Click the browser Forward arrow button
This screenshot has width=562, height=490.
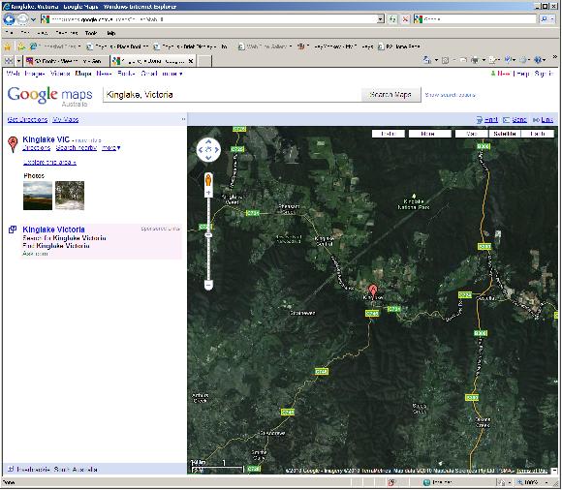(x=22, y=19)
